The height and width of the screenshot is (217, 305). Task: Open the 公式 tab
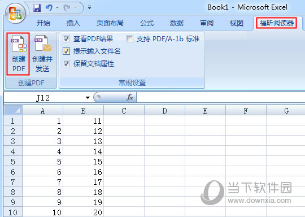tap(147, 23)
